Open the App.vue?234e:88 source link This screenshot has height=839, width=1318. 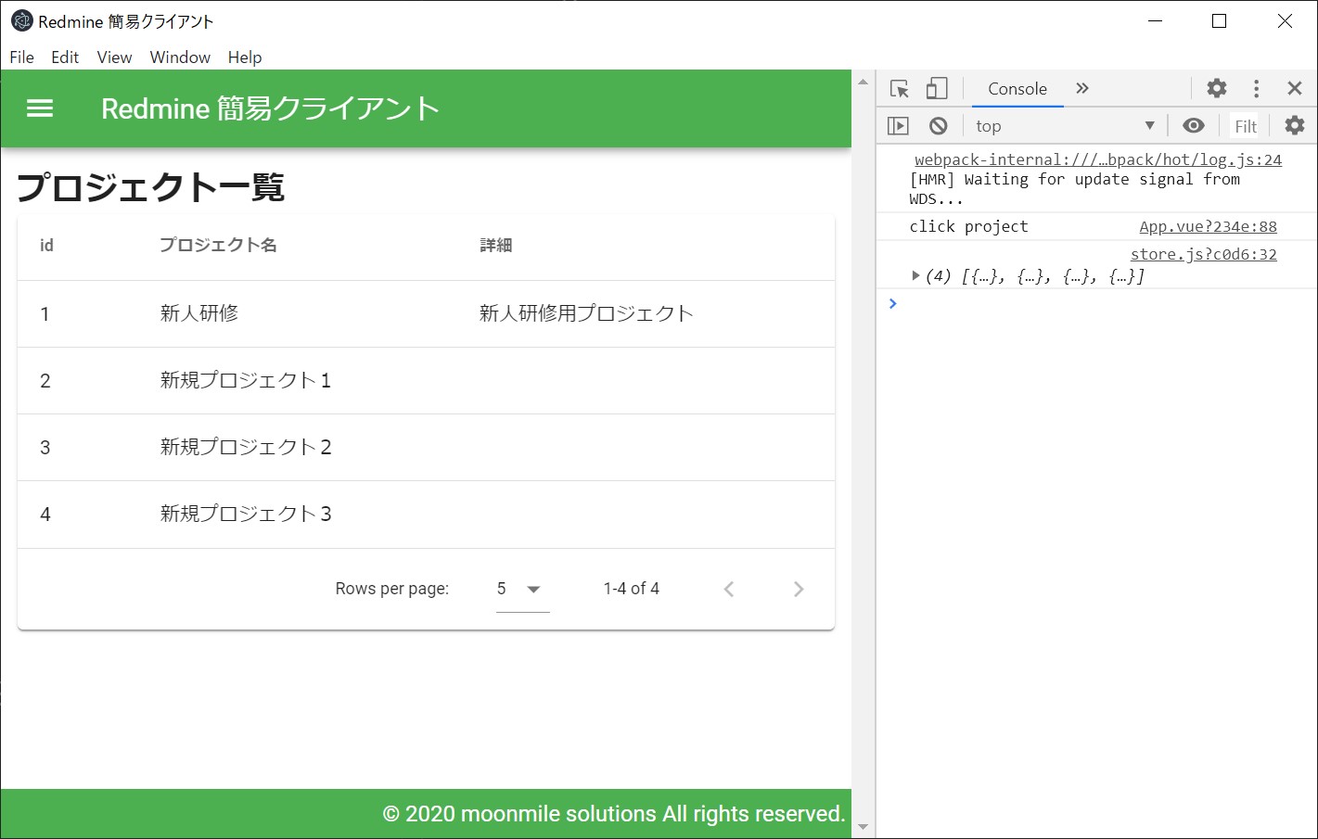click(x=1207, y=227)
